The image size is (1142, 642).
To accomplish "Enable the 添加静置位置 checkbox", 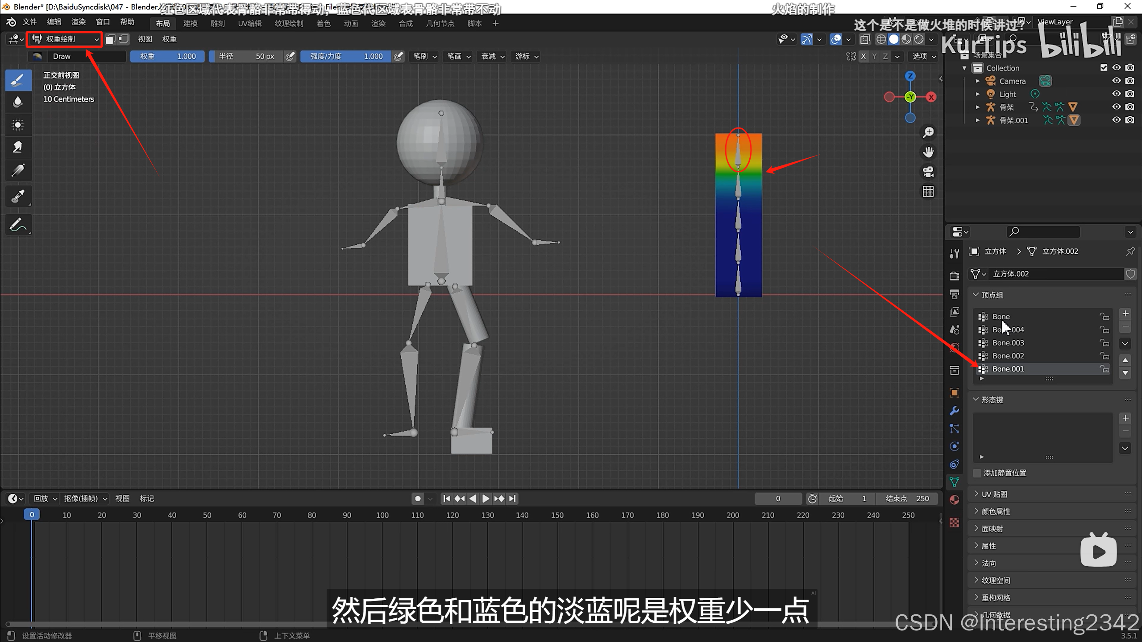I will [977, 473].
